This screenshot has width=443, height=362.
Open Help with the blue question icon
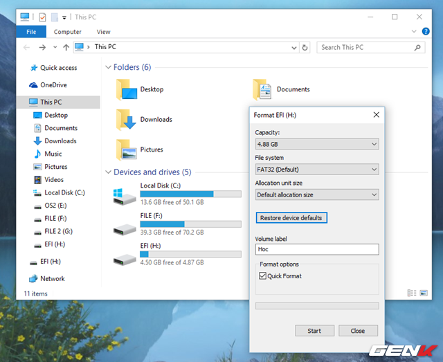[426, 31]
